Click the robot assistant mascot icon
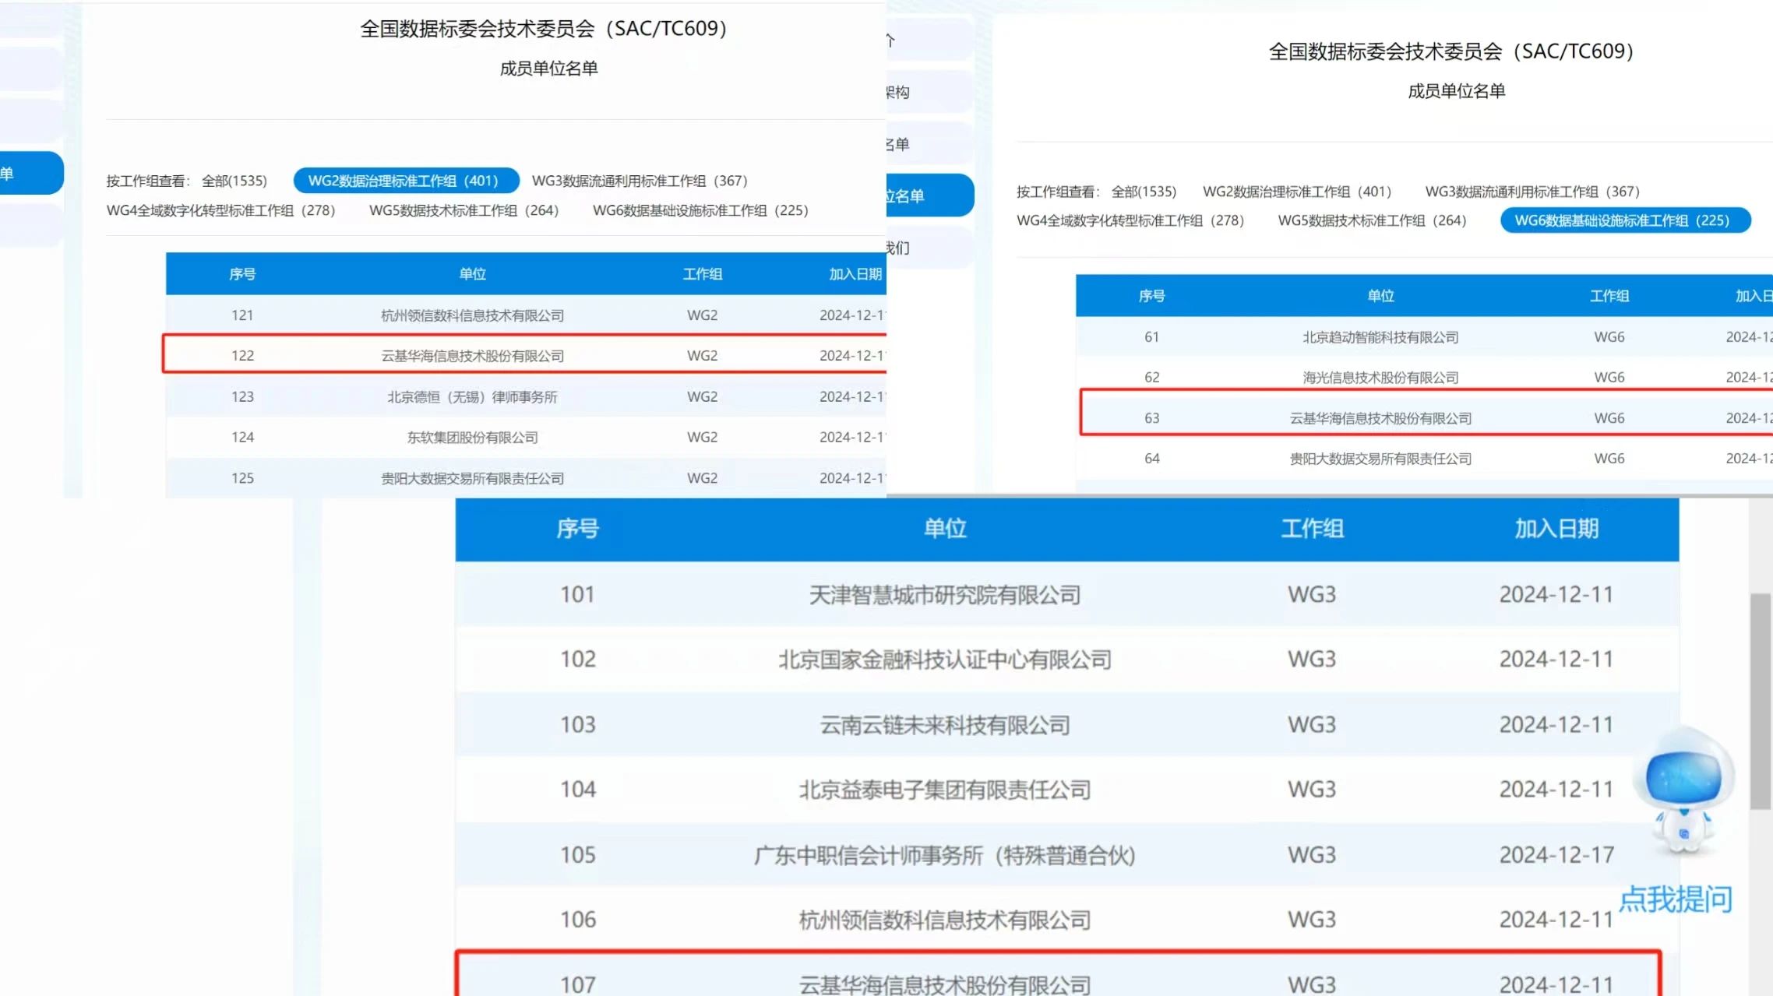 pyautogui.click(x=1683, y=790)
